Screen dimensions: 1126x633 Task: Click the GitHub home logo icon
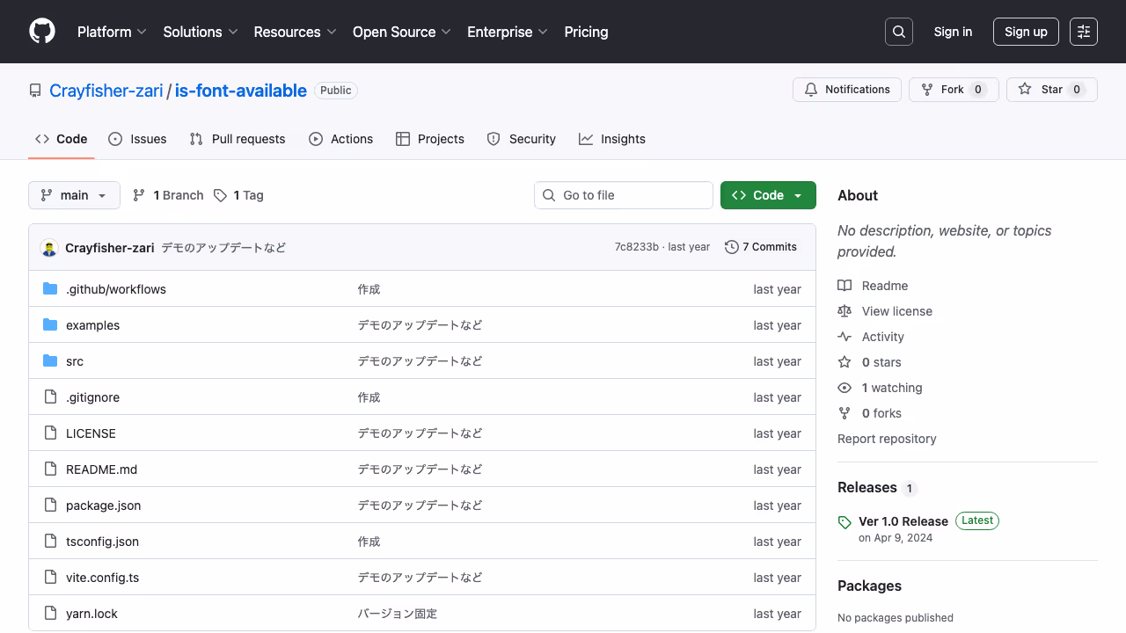pos(41,32)
